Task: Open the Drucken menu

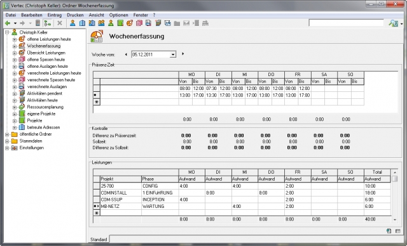Action: tap(75, 15)
